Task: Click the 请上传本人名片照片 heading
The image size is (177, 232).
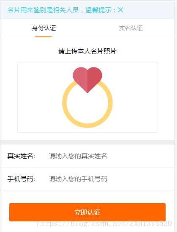Action: point(87,51)
